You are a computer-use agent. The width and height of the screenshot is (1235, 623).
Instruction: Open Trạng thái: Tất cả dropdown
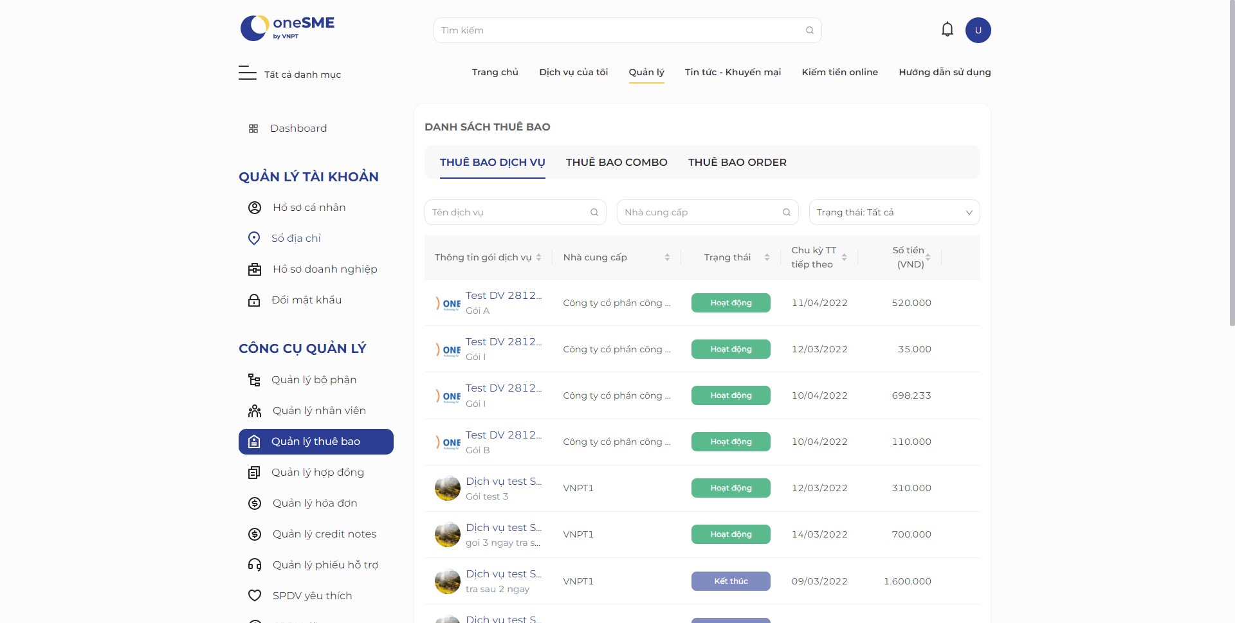click(894, 212)
